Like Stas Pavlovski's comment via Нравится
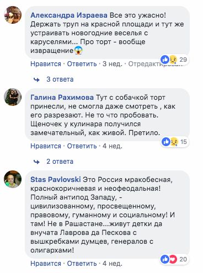This screenshot has height=273, width=203. 46,264
